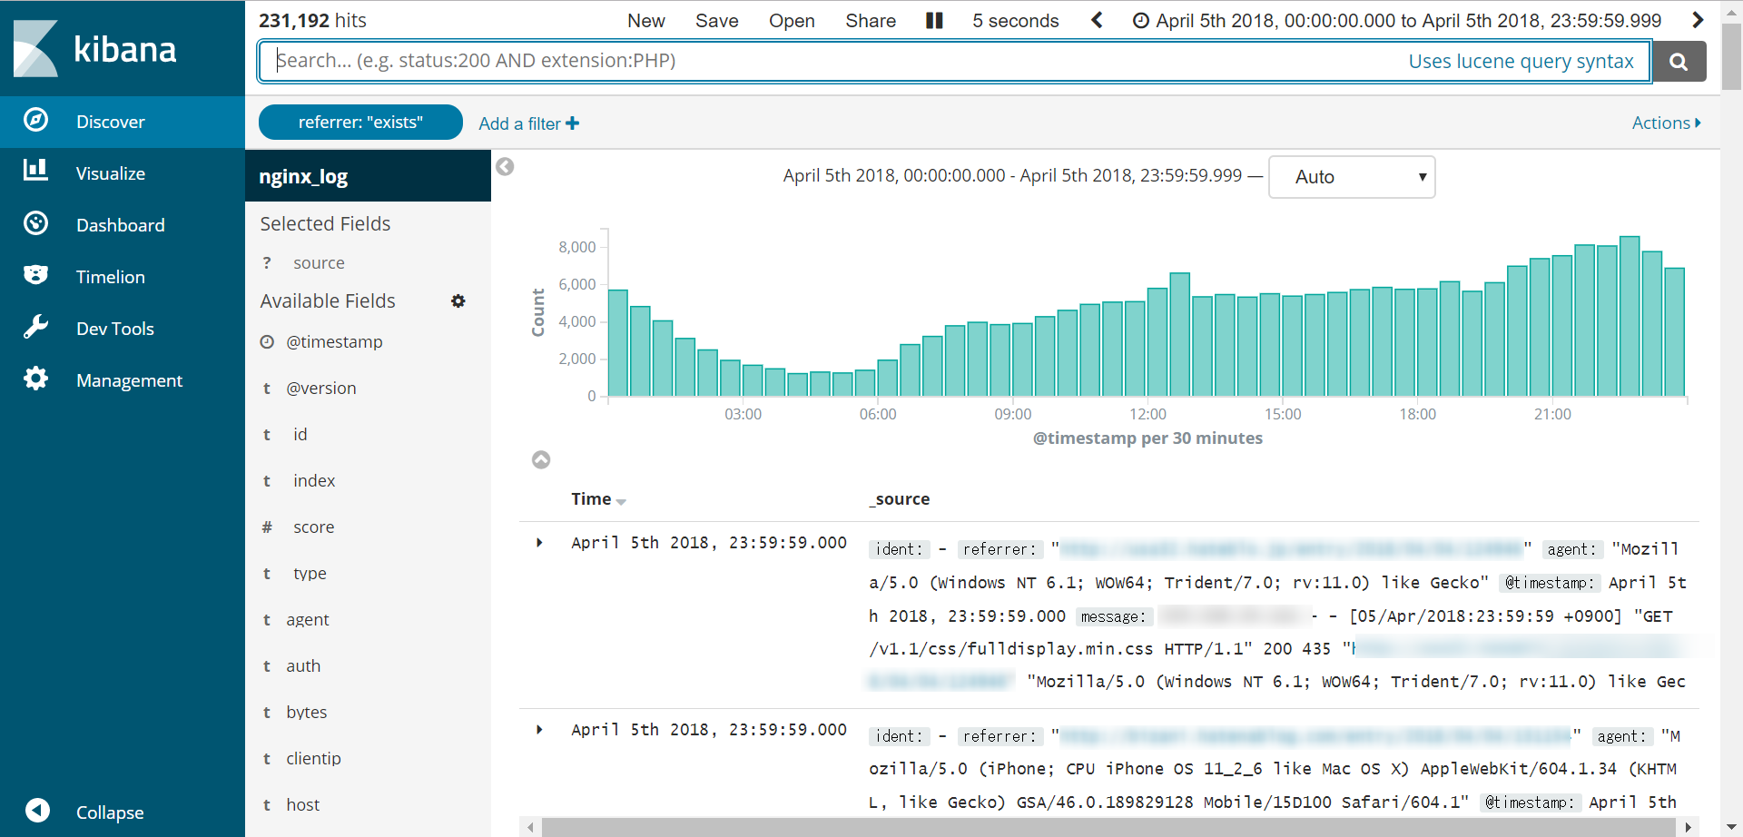Viewport: 1743px width, 837px height.
Task: Click the 5 seconds refresh interval control
Action: 1015,20
